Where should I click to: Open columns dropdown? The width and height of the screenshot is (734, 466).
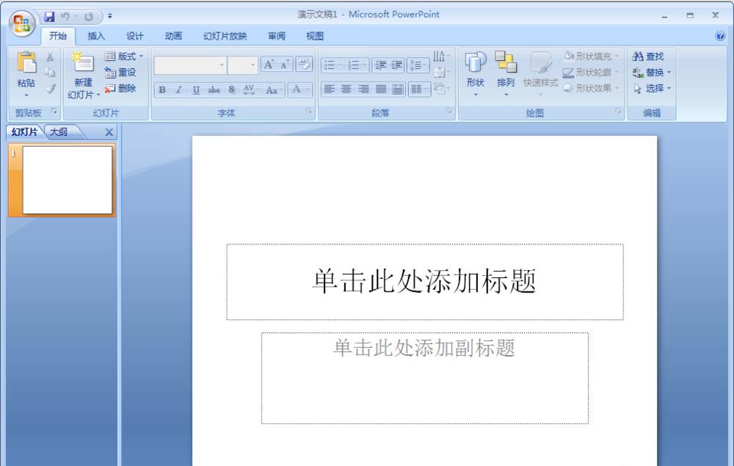(x=419, y=89)
